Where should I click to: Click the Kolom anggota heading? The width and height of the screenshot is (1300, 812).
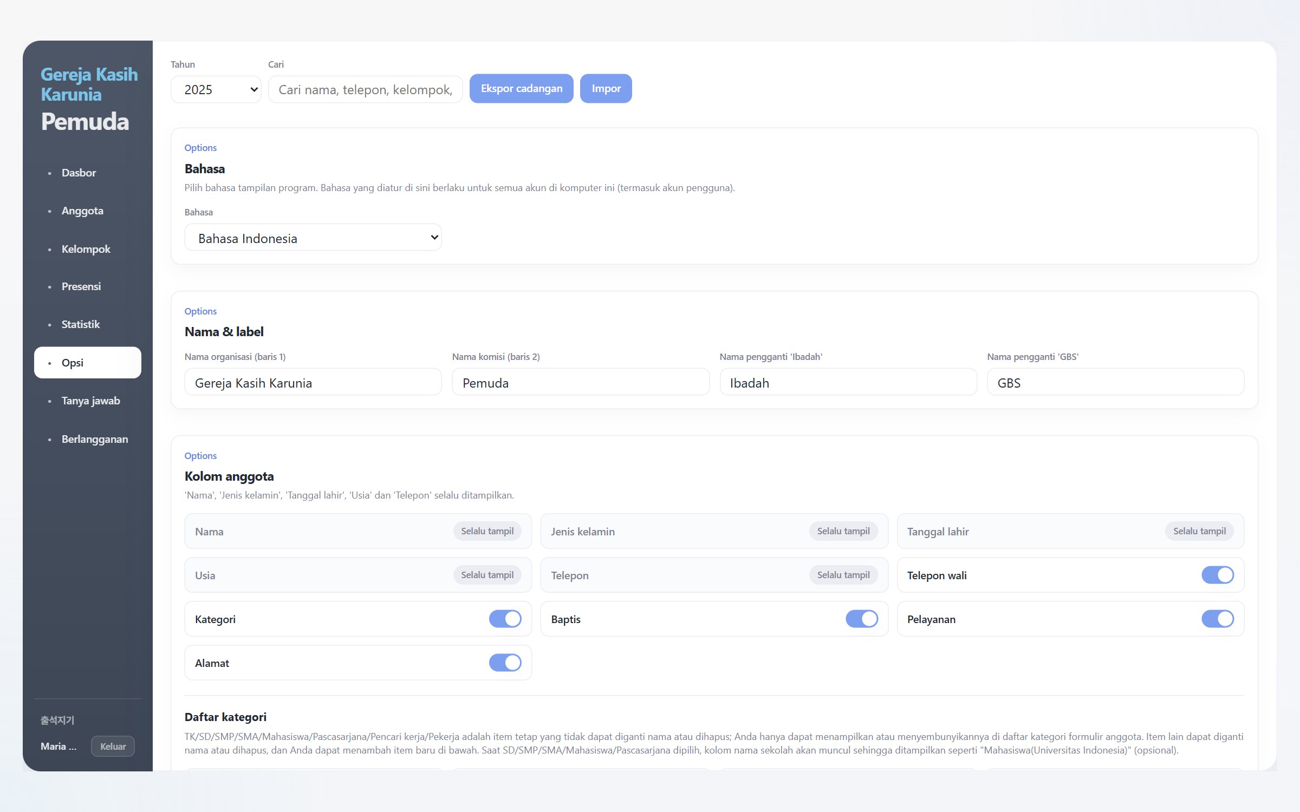[229, 476]
